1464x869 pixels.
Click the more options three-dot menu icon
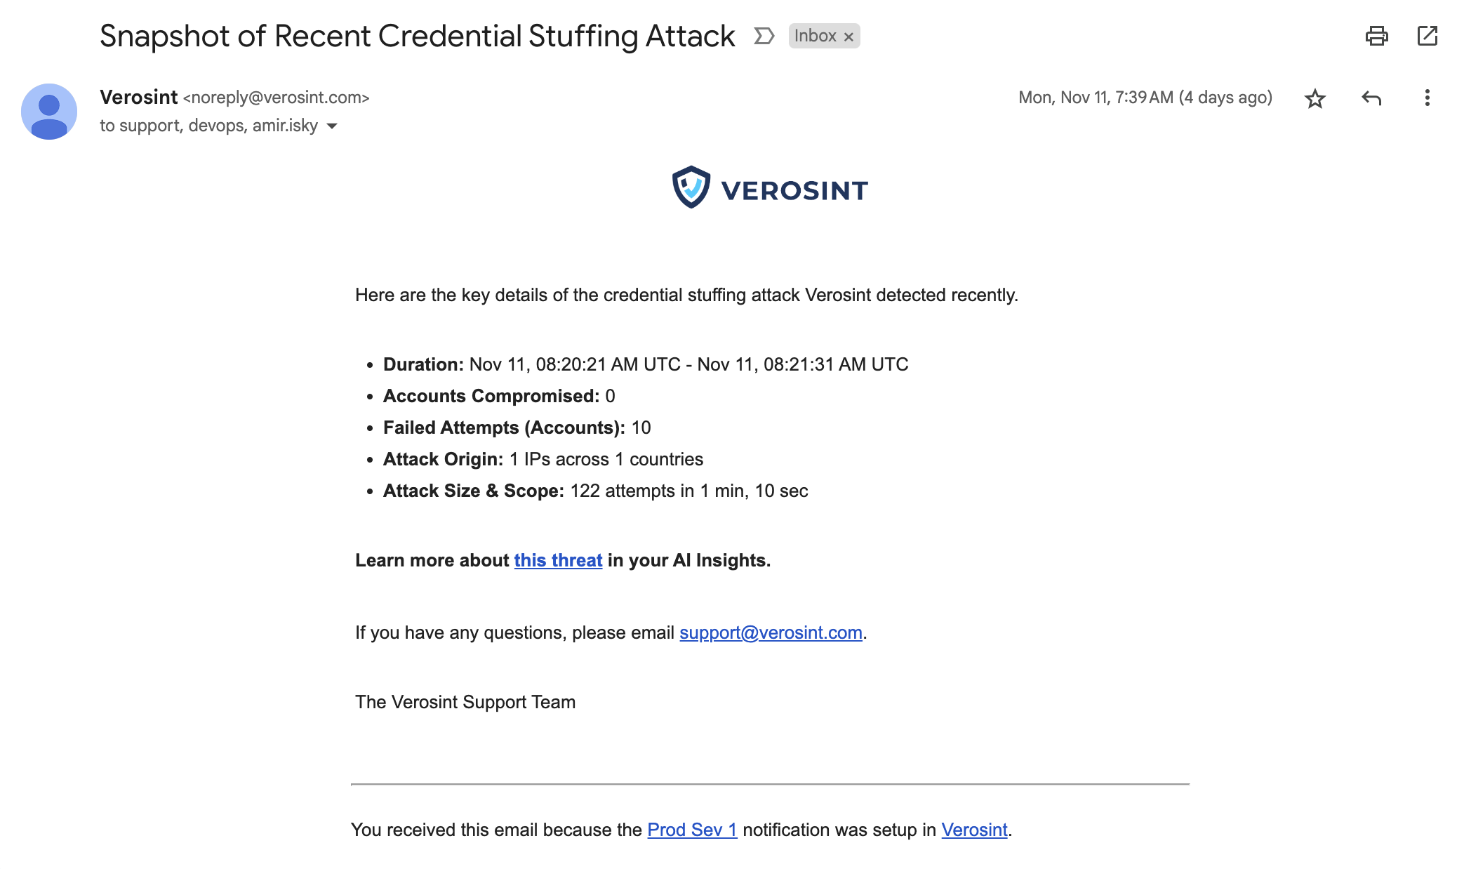click(x=1427, y=98)
